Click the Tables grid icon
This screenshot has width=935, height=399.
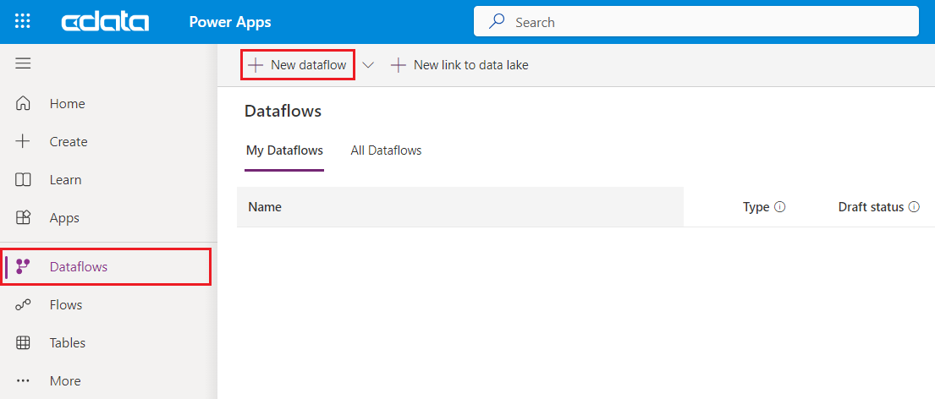coord(24,343)
